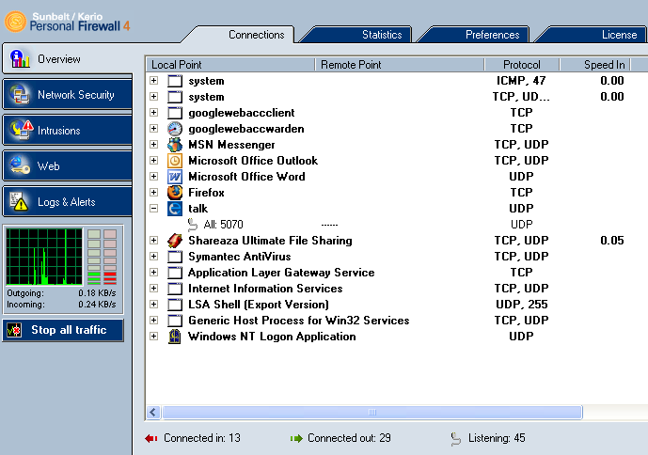
Task: Select the All: 5070 listening entry
Action: 223,225
